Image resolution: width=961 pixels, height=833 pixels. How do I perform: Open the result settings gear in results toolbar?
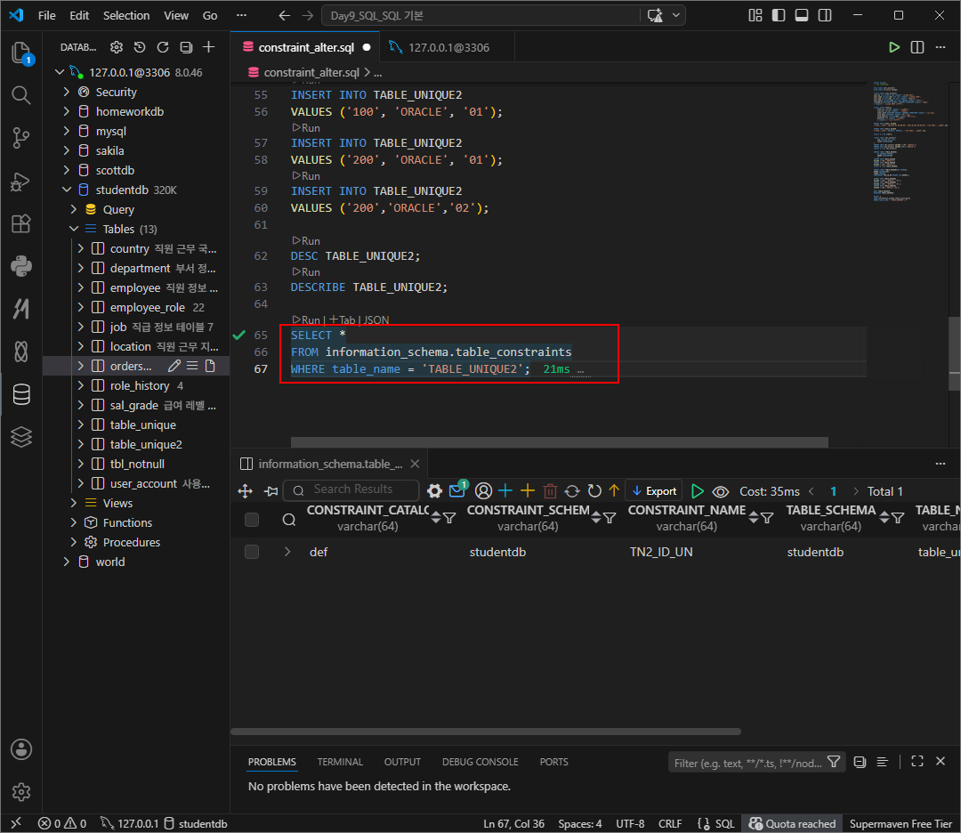[434, 491]
